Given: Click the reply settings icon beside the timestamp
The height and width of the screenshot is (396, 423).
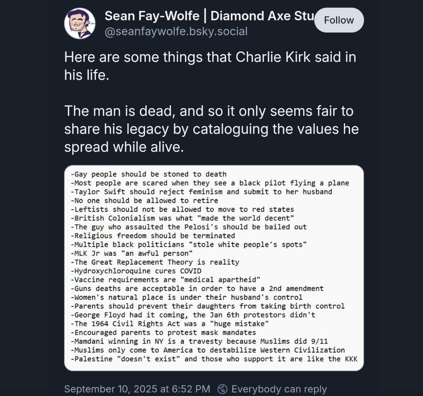Looking at the screenshot, I should click(222, 389).
